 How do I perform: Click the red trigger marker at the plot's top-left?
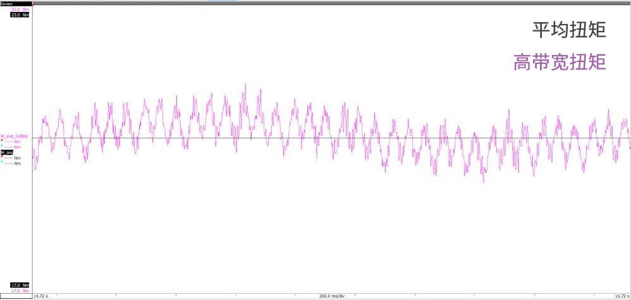pyautogui.click(x=33, y=3)
